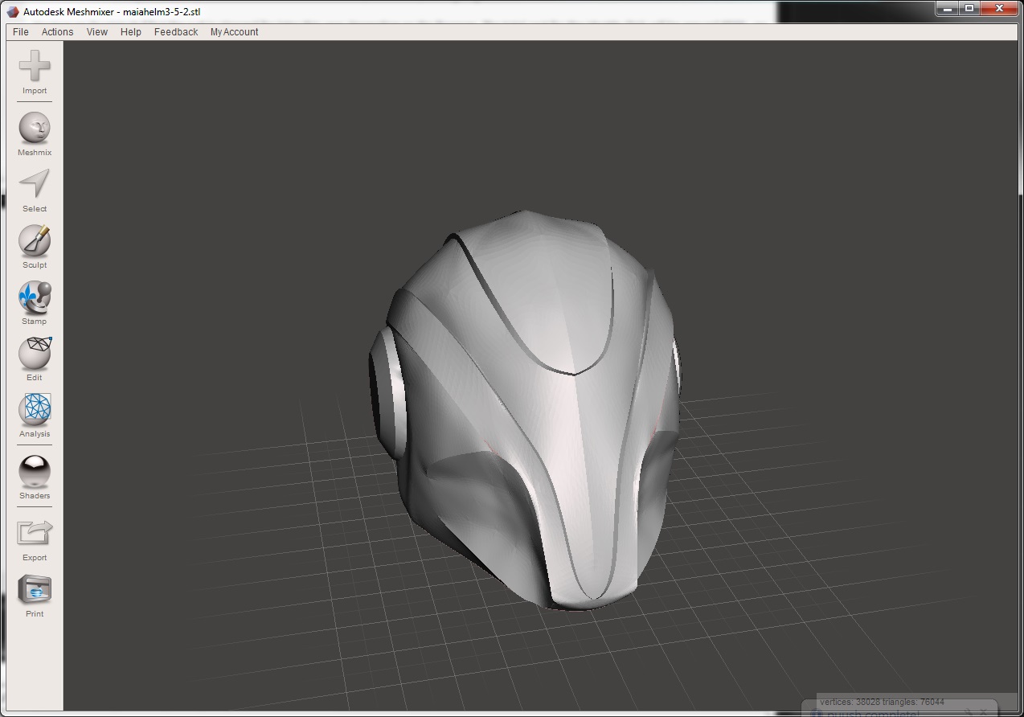Viewport: 1024px width, 717px height.
Task: Open the File menu
Action: coord(21,32)
